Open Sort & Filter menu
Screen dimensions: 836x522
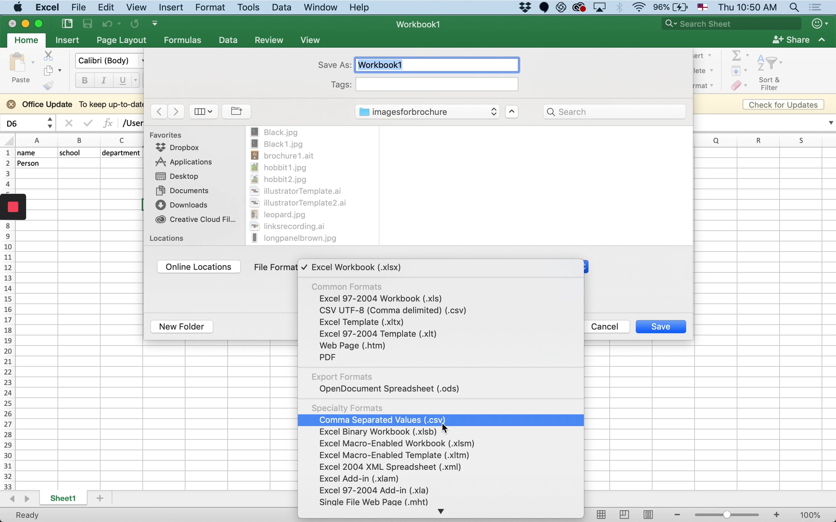(769, 72)
